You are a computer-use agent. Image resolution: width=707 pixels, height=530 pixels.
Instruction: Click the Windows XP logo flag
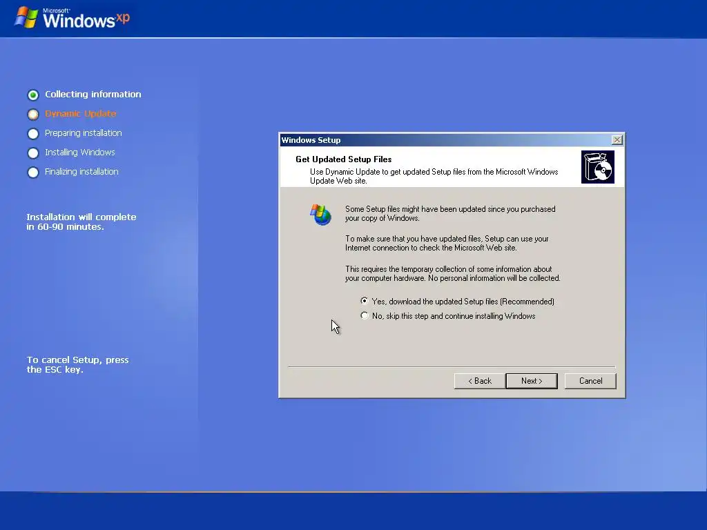point(26,18)
